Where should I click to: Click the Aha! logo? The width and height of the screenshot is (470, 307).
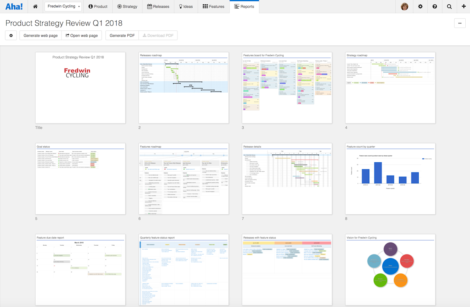[x=14, y=6]
